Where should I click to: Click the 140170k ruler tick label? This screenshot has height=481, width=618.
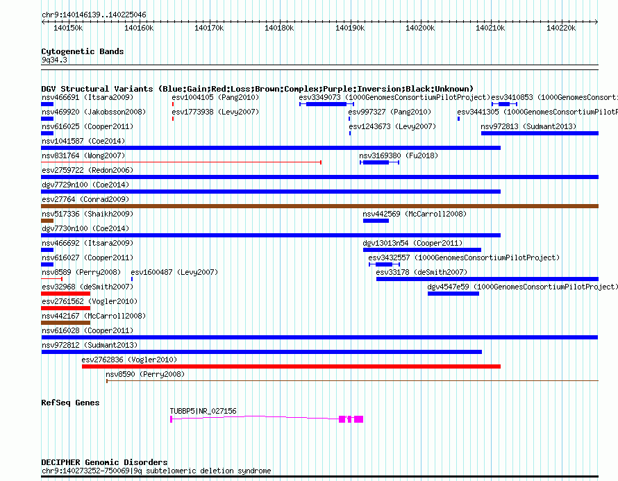[209, 28]
